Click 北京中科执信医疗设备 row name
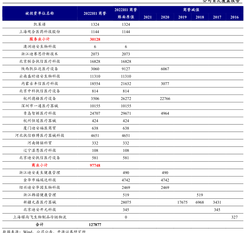Viewport: 245px width, 233px height. (40, 91)
